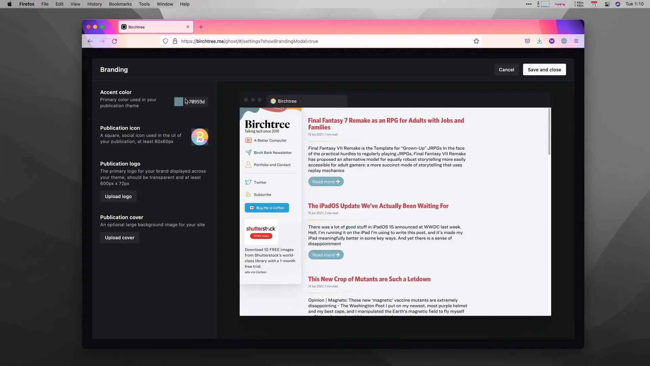Open the Edit menu
This screenshot has width=650, height=366.
(60, 4)
